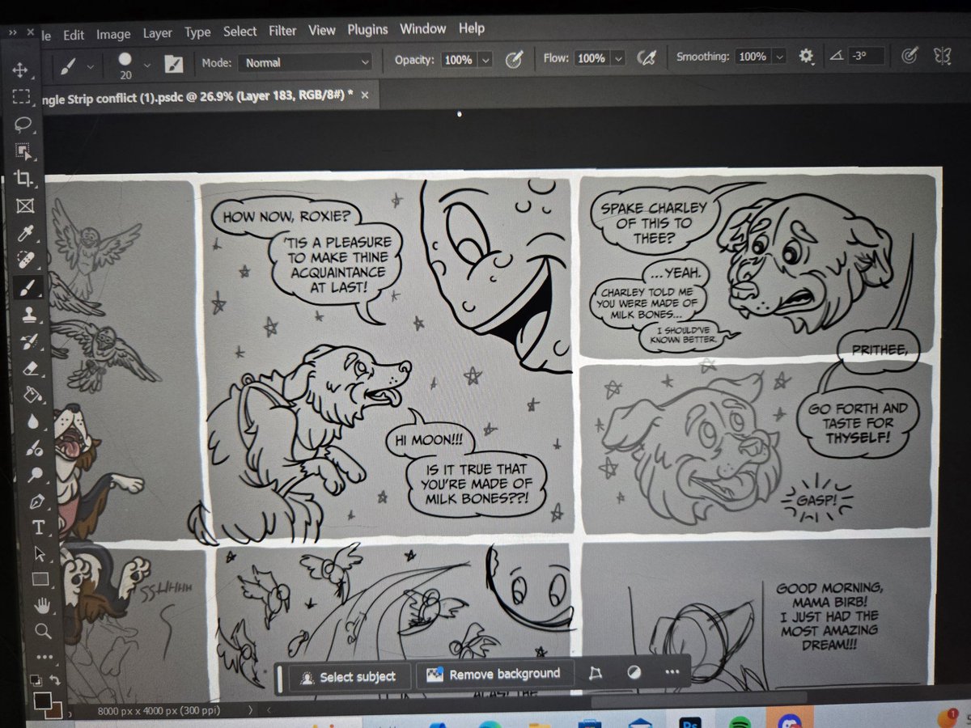The image size is (971, 728).
Task: Open smoothing options gear icon
Action: [x=806, y=57]
